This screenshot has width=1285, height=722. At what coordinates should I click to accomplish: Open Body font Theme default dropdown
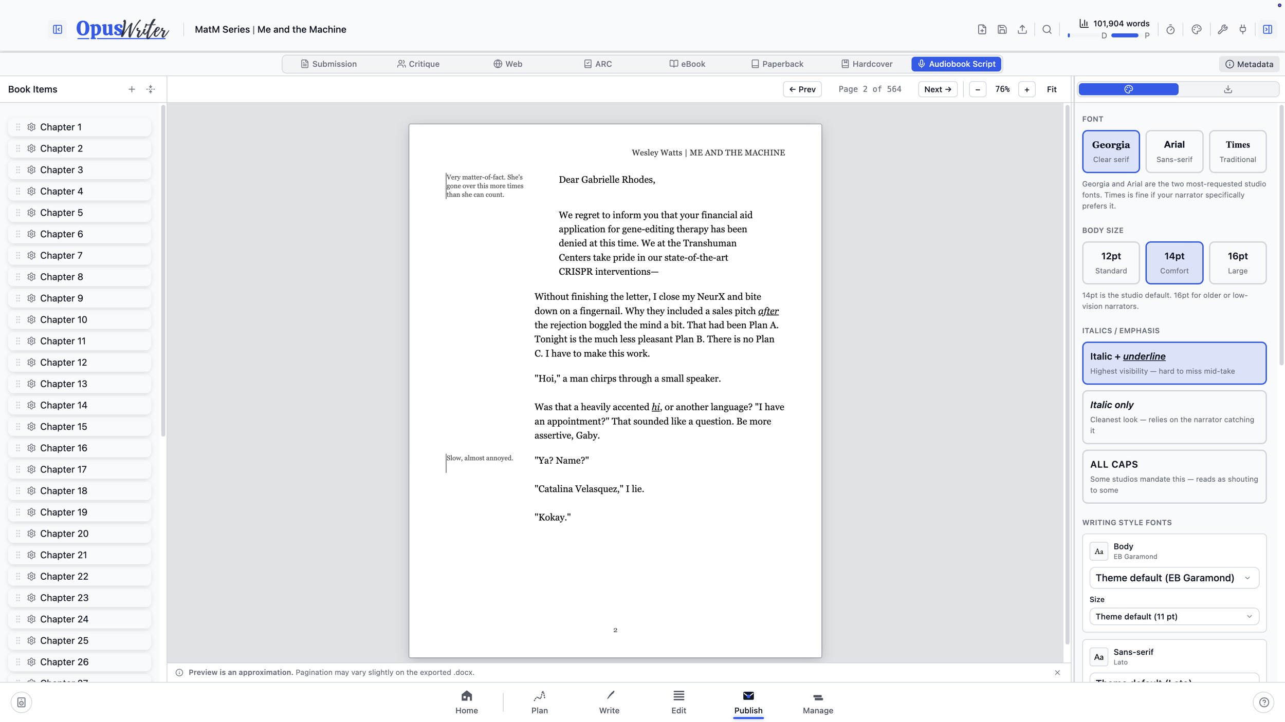click(1174, 578)
